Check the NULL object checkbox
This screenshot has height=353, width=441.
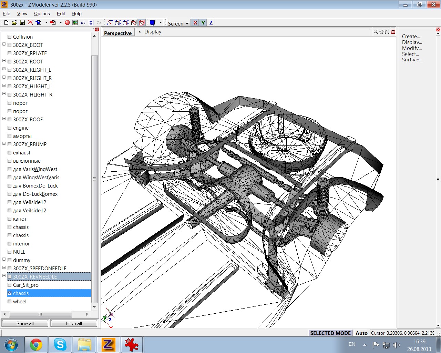click(x=10, y=252)
